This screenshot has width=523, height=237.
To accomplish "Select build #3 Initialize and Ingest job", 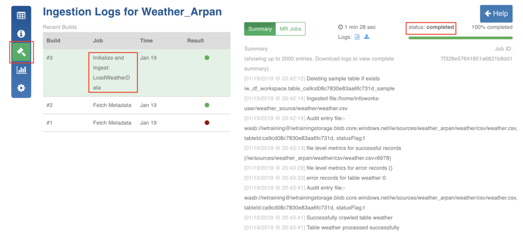I will tap(112, 72).
